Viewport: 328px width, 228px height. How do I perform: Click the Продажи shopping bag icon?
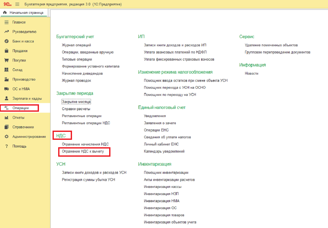click(7, 51)
